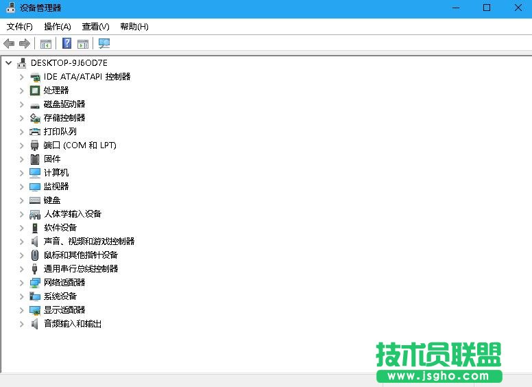
Task: Expand the 声音、视频和游戏控制器 node
Action: tap(21, 242)
